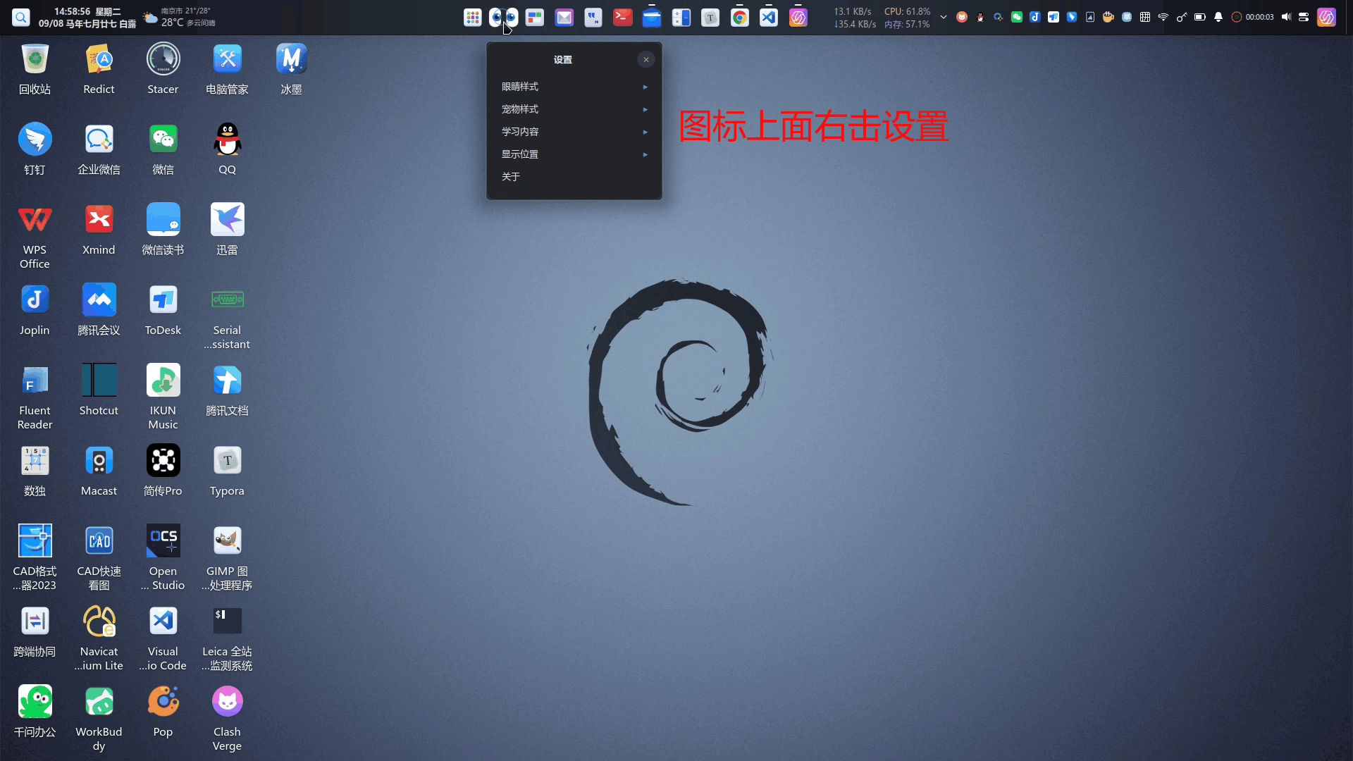Open the Typora T icon in the top panel
The width and height of the screenshot is (1353, 761).
[x=710, y=18]
